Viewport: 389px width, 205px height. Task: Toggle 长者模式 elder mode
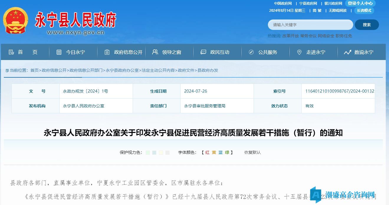coord(364,11)
